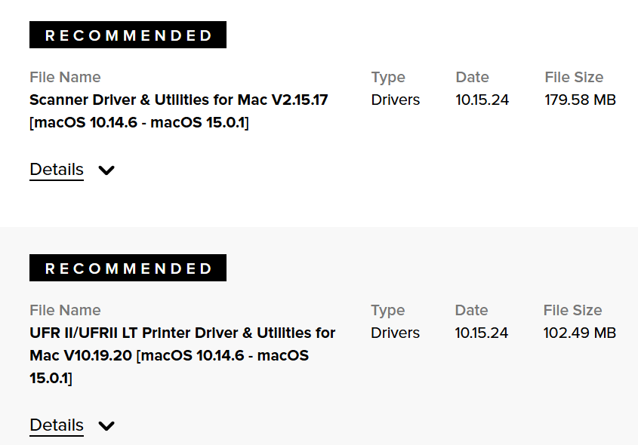Viewport: 638px width, 445px height.
Task: Expand the chevron beside Scanner Driver Details
Action: click(x=106, y=170)
